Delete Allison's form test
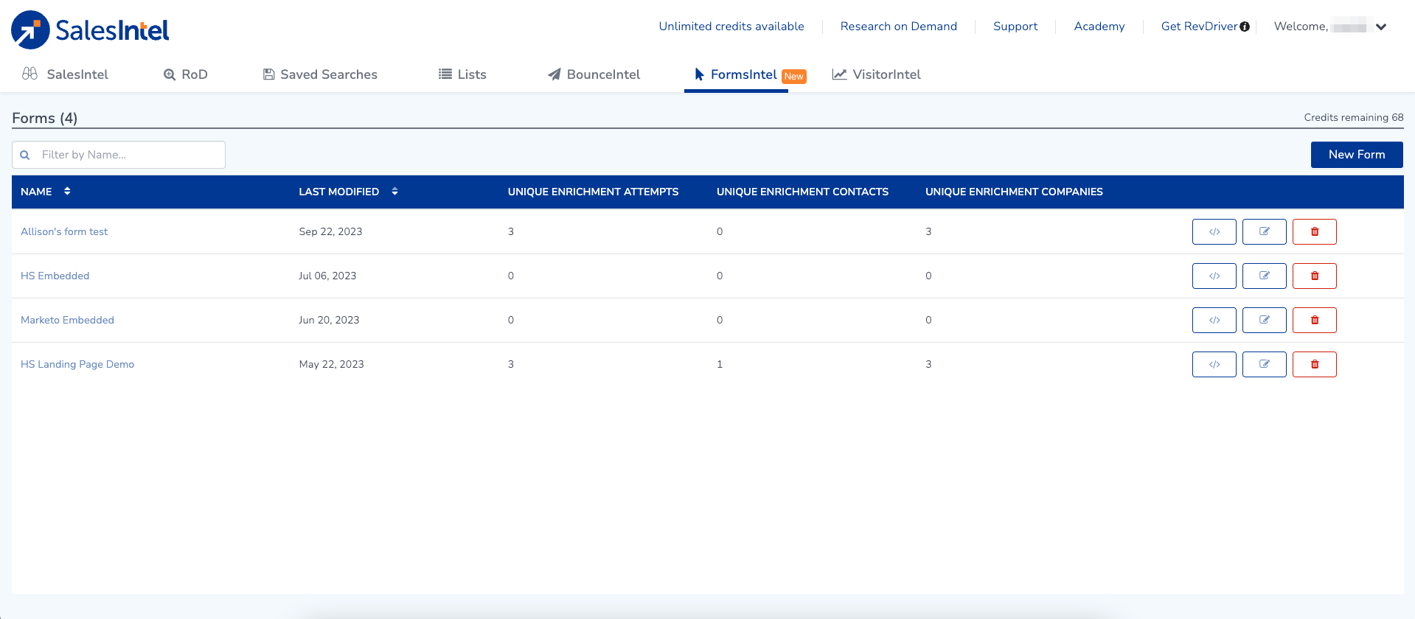Image resolution: width=1415 pixels, height=619 pixels. [1314, 231]
